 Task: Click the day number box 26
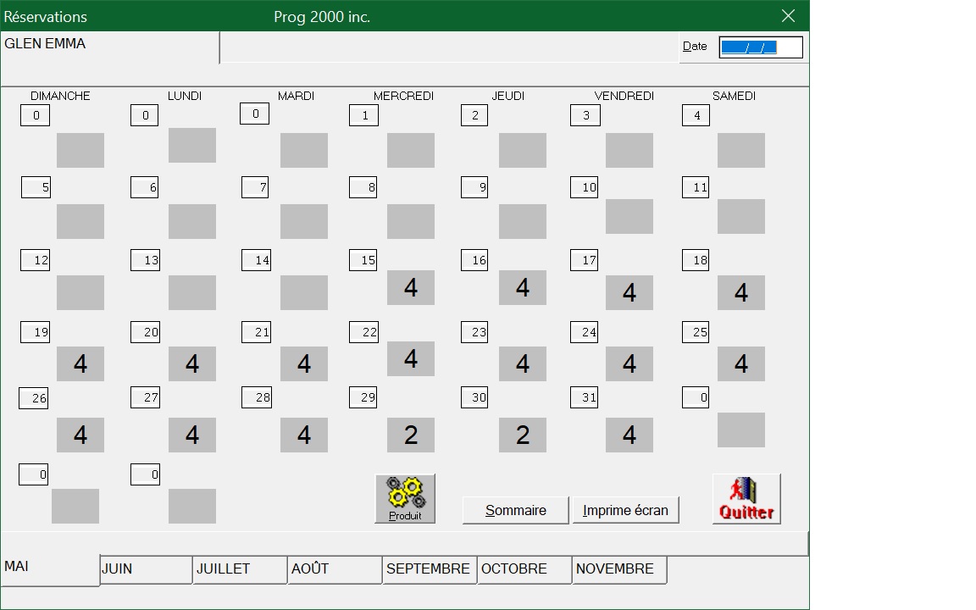tap(34, 398)
